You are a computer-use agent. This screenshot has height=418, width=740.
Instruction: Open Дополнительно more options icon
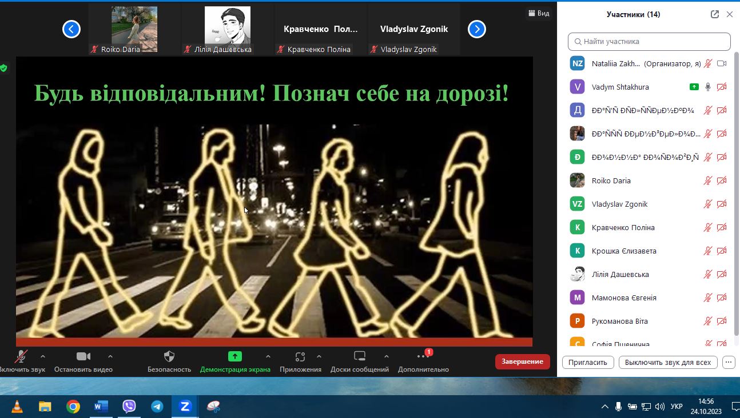[423, 356]
